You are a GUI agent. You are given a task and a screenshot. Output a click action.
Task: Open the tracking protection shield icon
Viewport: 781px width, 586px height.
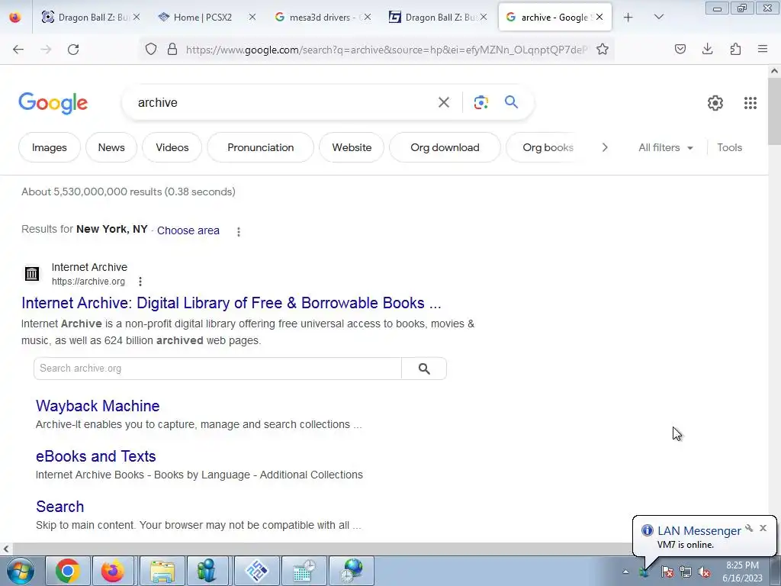tap(151, 49)
